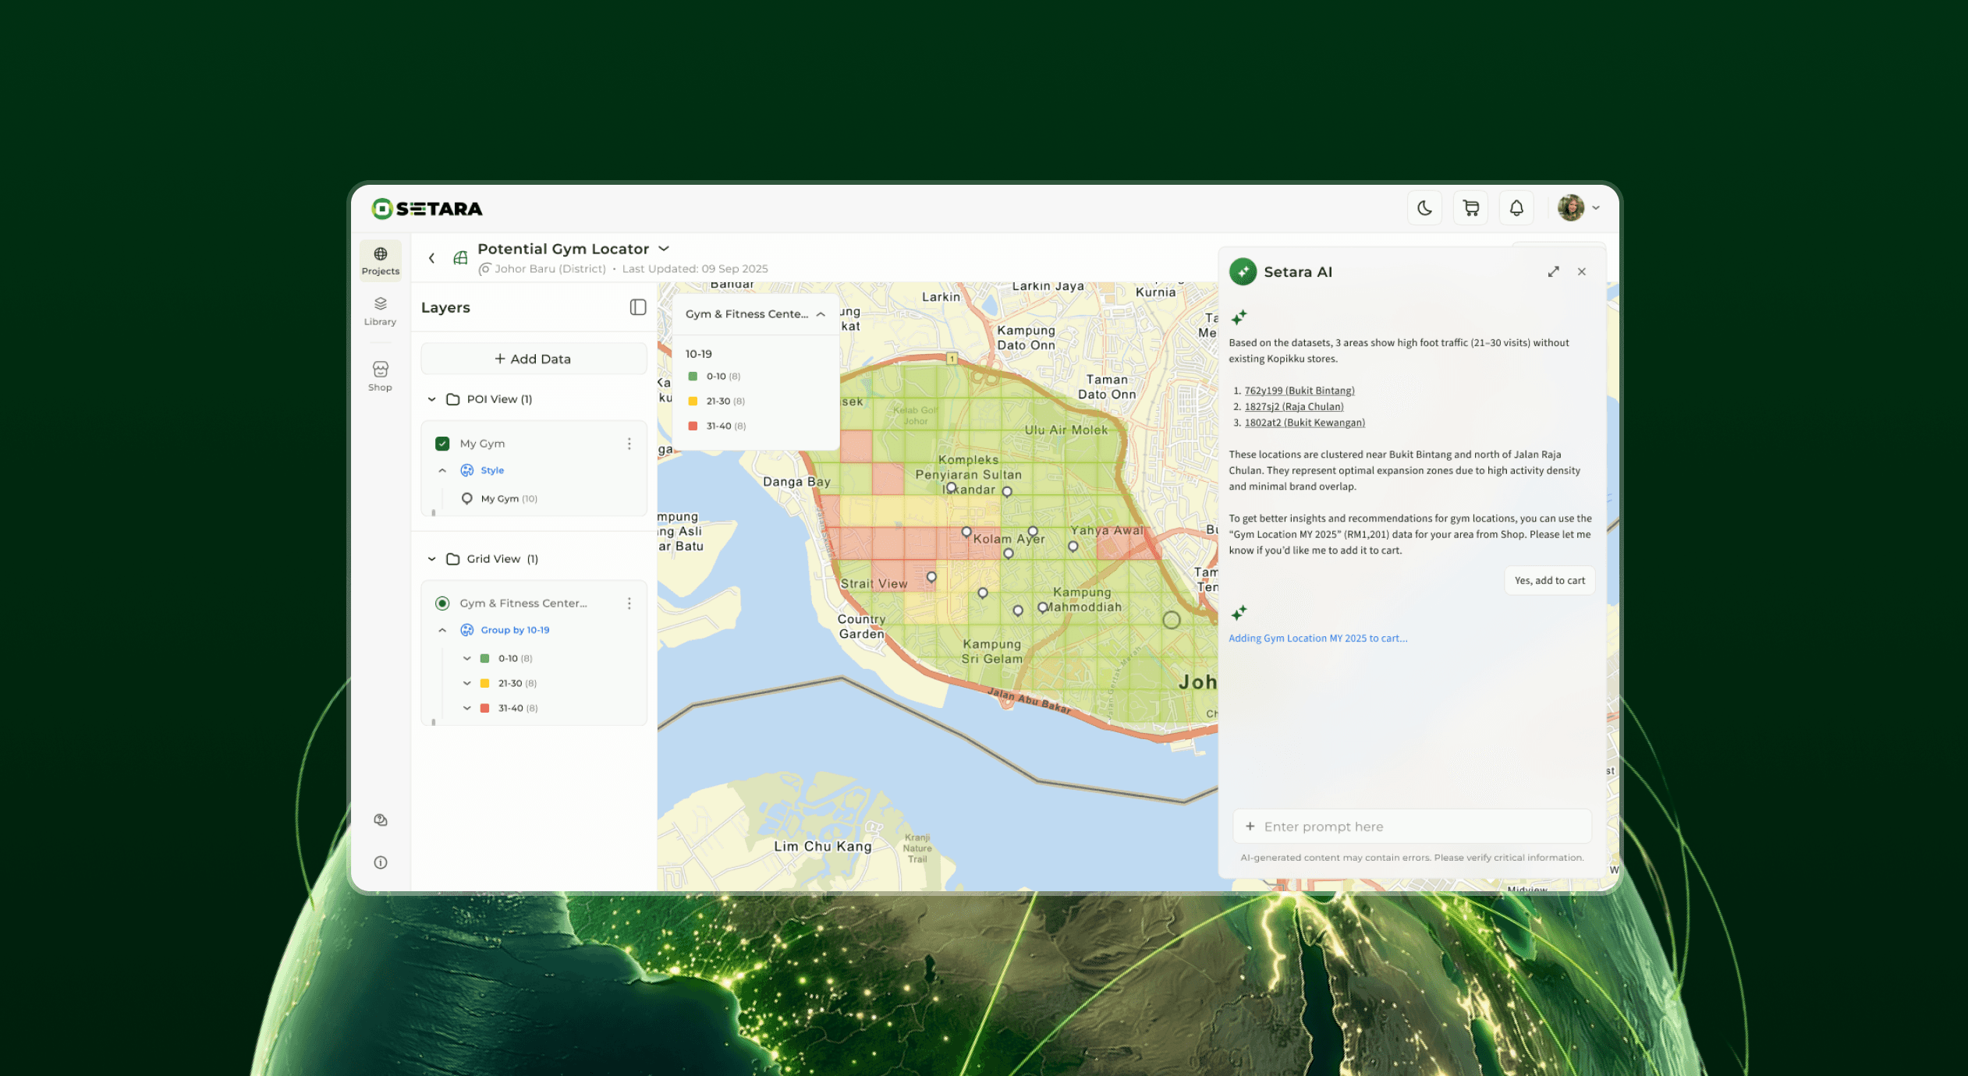The height and width of the screenshot is (1076, 1968).
Task: Click yellow 21-30 swatch in Layers
Action: (x=484, y=683)
